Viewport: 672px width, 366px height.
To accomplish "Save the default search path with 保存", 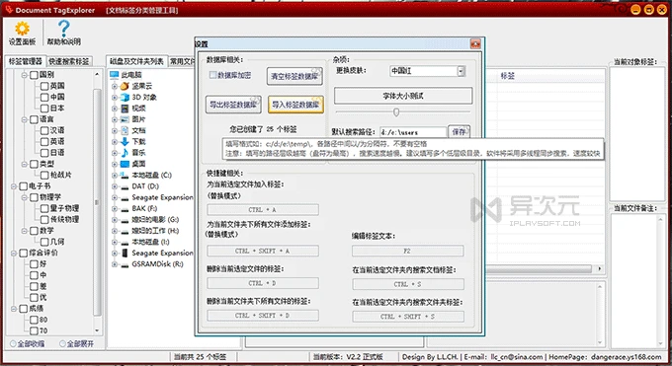I will (x=459, y=132).
